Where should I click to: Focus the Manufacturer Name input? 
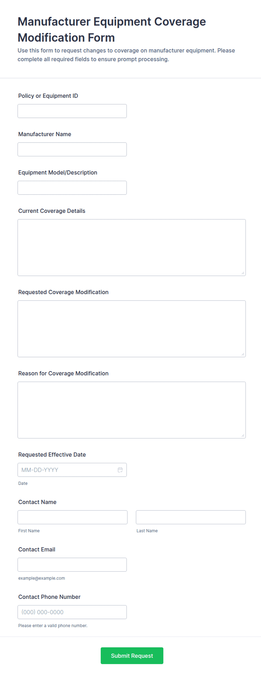(72, 149)
